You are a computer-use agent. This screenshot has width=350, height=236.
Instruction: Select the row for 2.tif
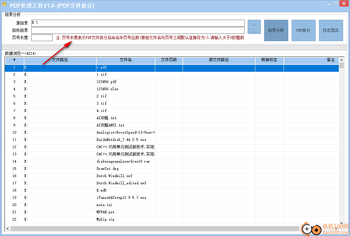172,96
